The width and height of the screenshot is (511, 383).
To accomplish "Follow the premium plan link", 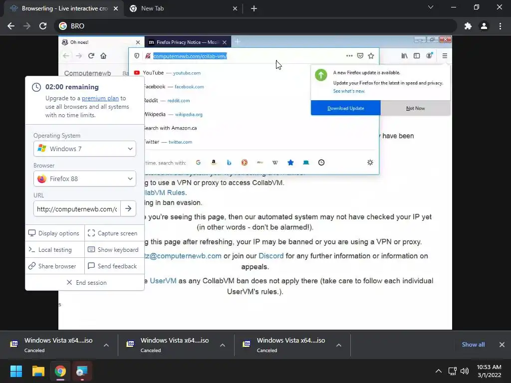I will tap(100, 98).
